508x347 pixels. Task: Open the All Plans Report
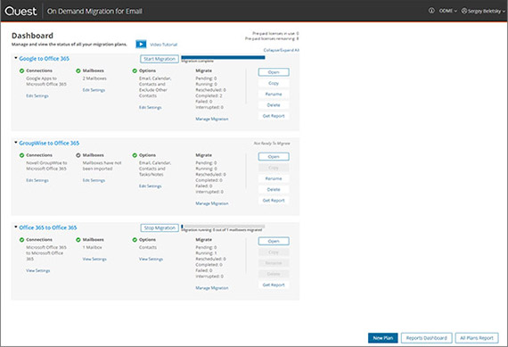(x=477, y=338)
